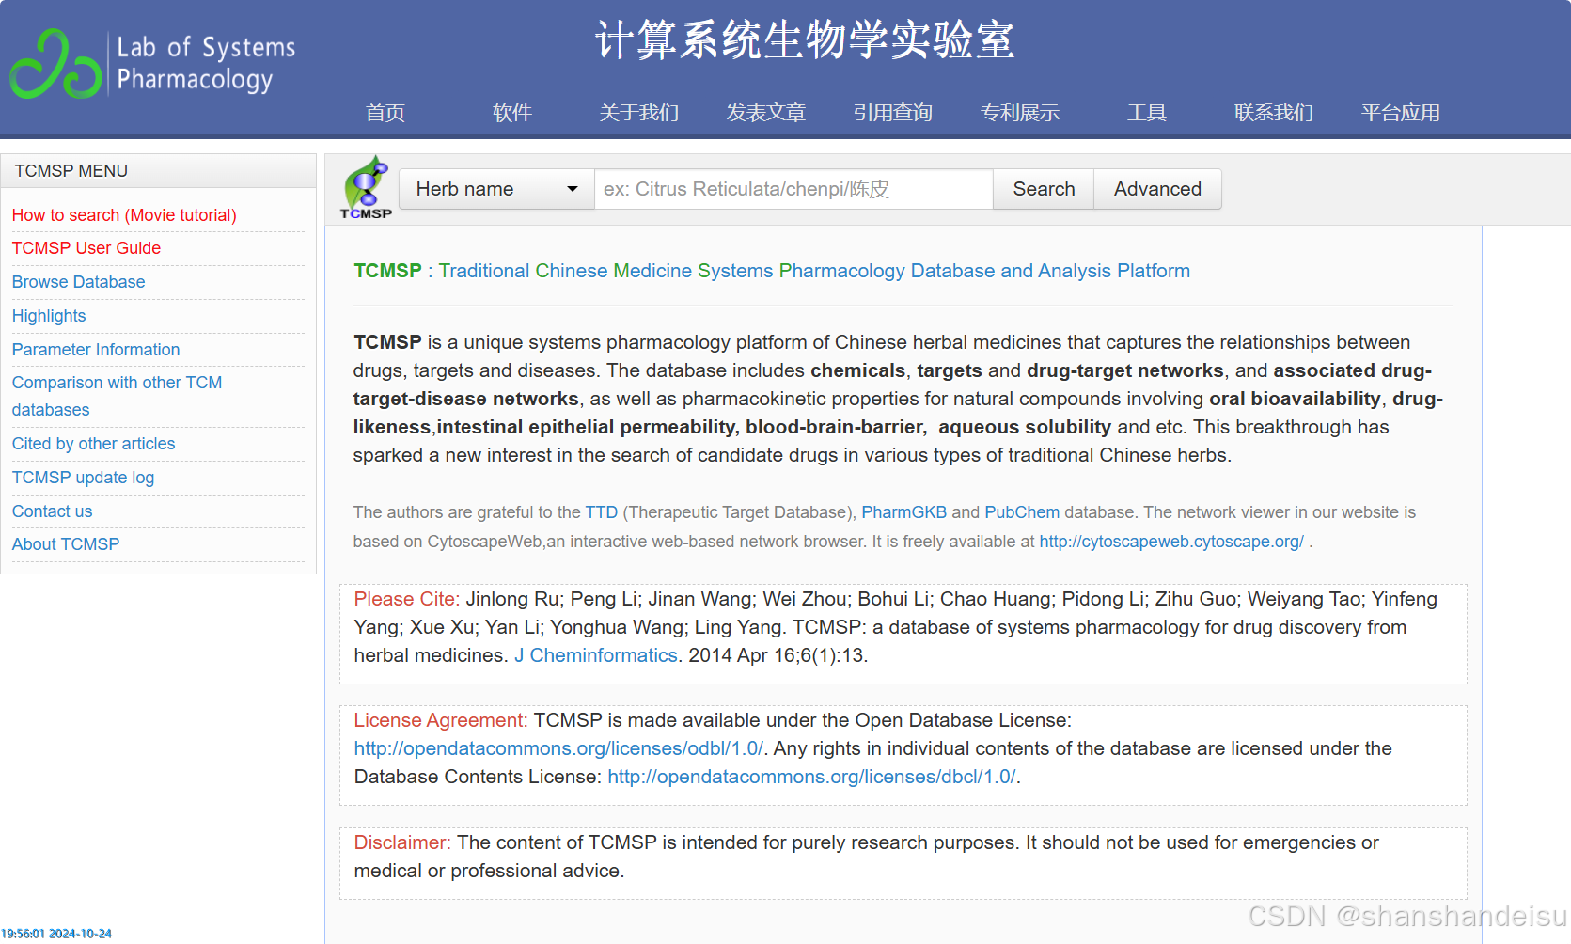Image resolution: width=1571 pixels, height=944 pixels.
Task: Click the 计算系统生物学实验室 page title
Action: pyautogui.click(x=806, y=41)
